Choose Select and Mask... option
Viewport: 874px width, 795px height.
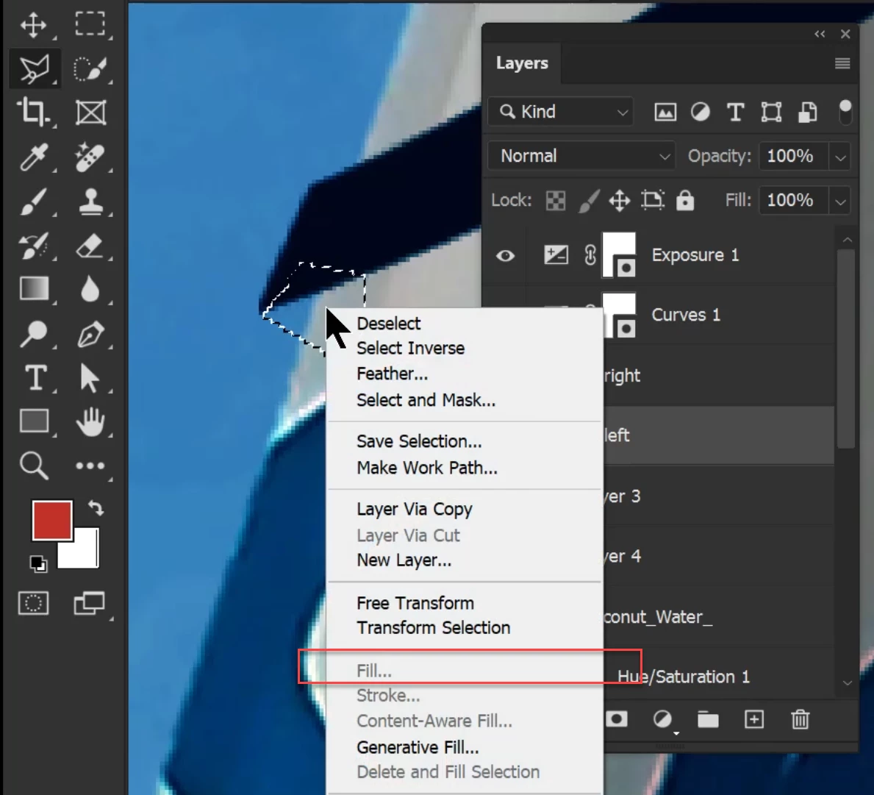coord(426,400)
